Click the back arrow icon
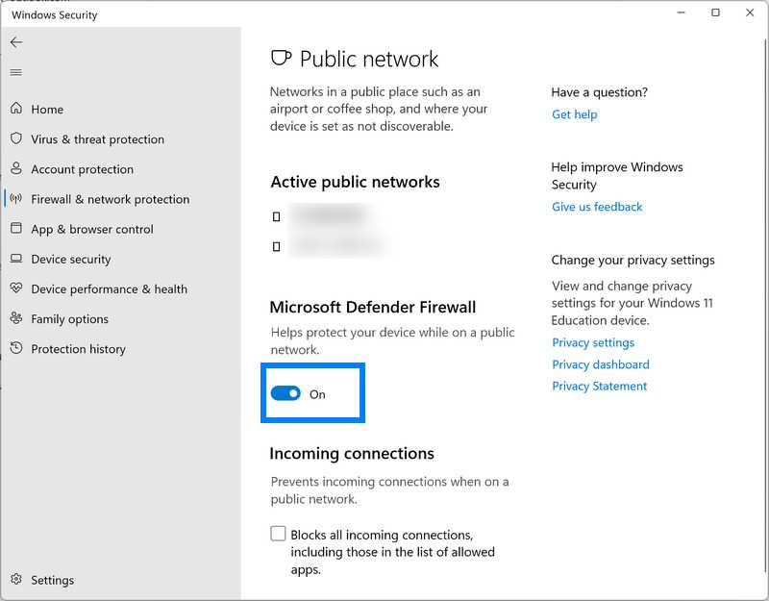Viewport: 769px width, 601px height. pos(16,42)
